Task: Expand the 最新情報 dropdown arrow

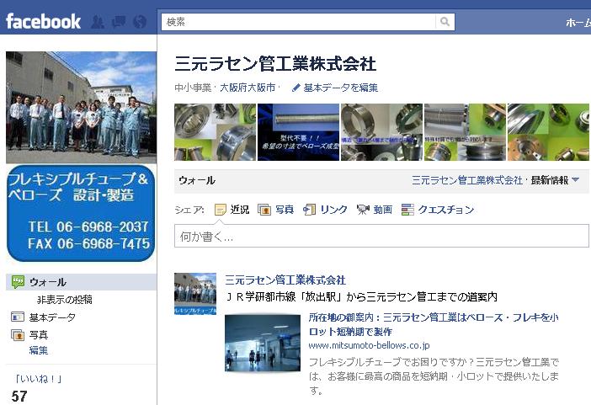Action: [x=575, y=180]
